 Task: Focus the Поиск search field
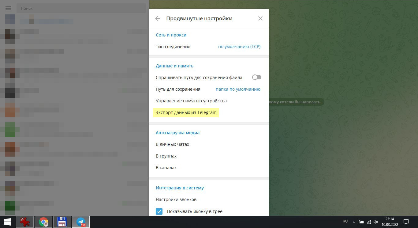point(81,8)
